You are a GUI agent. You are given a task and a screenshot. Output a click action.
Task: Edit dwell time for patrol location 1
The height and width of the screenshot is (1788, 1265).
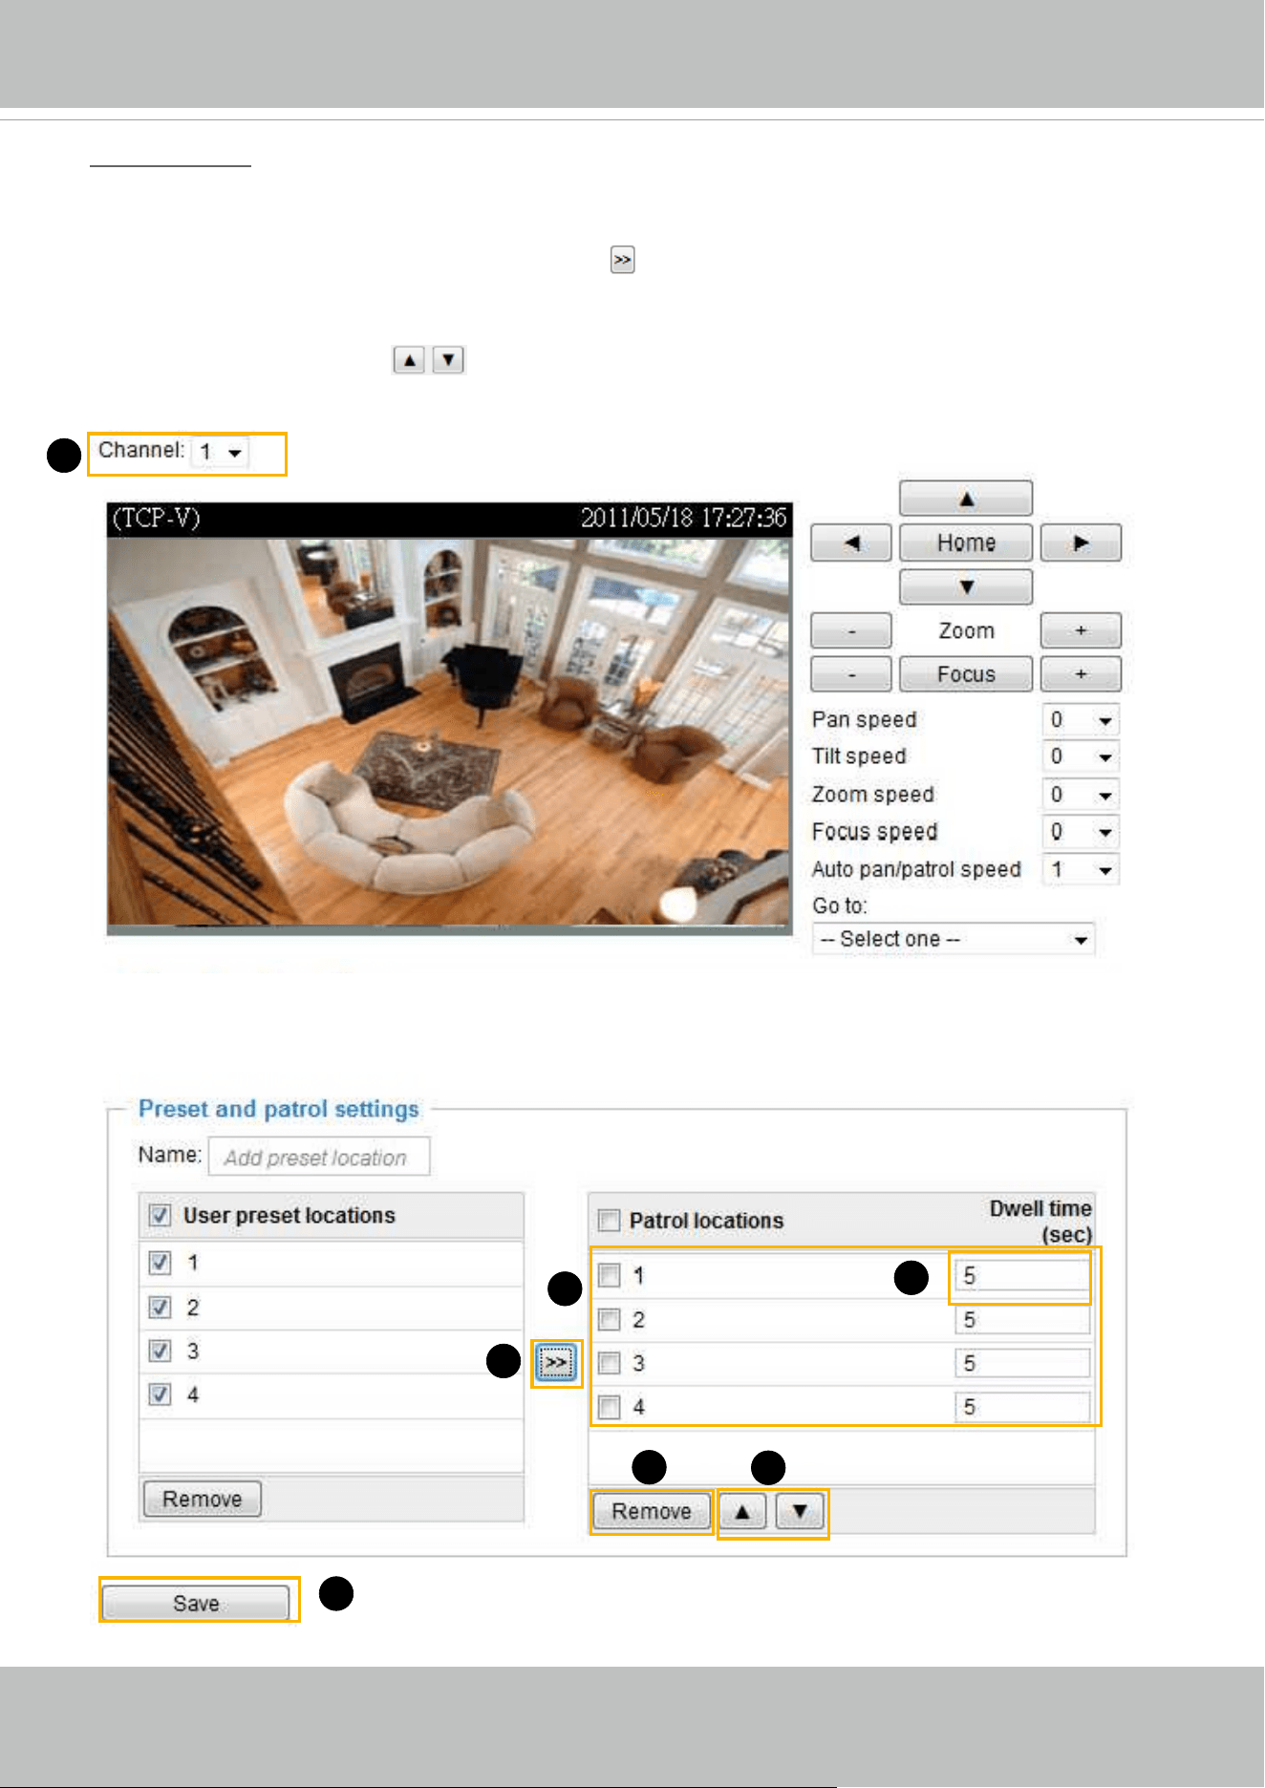1022,1276
